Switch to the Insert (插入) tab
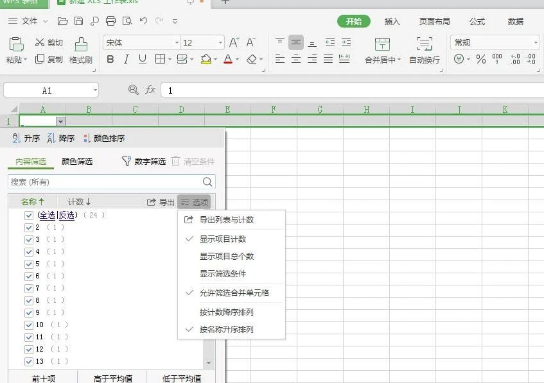 coord(392,21)
